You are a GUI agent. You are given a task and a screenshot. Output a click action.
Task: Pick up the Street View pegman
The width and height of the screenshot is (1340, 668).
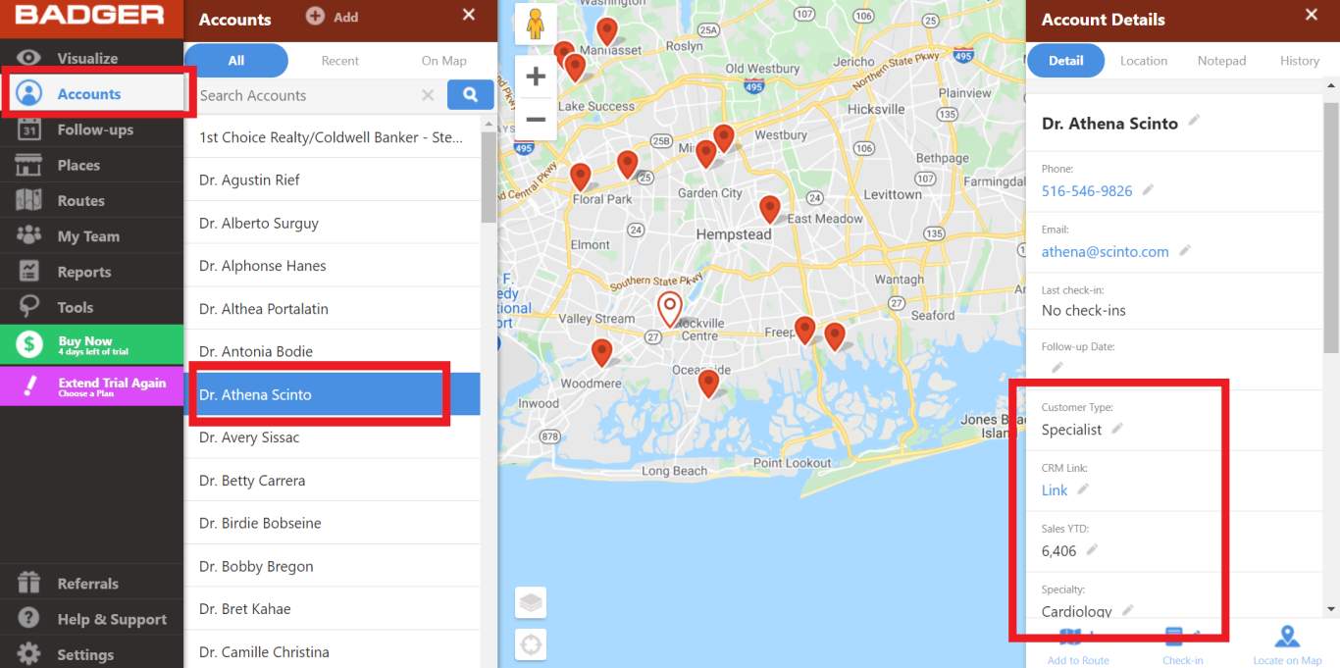[535, 25]
